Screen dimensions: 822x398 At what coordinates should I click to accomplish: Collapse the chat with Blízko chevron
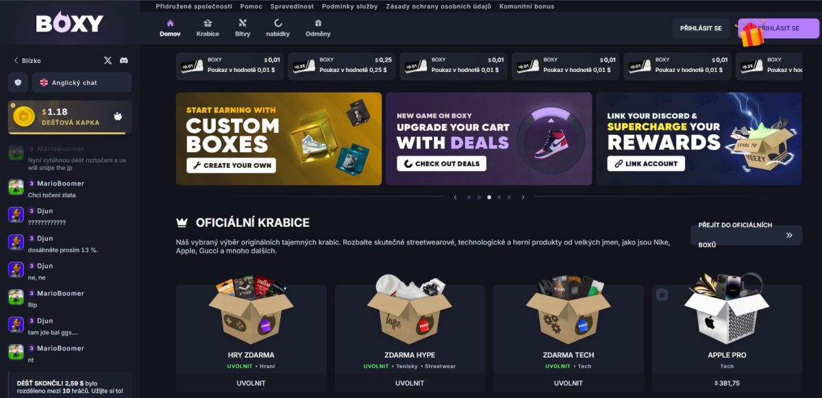(16, 60)
